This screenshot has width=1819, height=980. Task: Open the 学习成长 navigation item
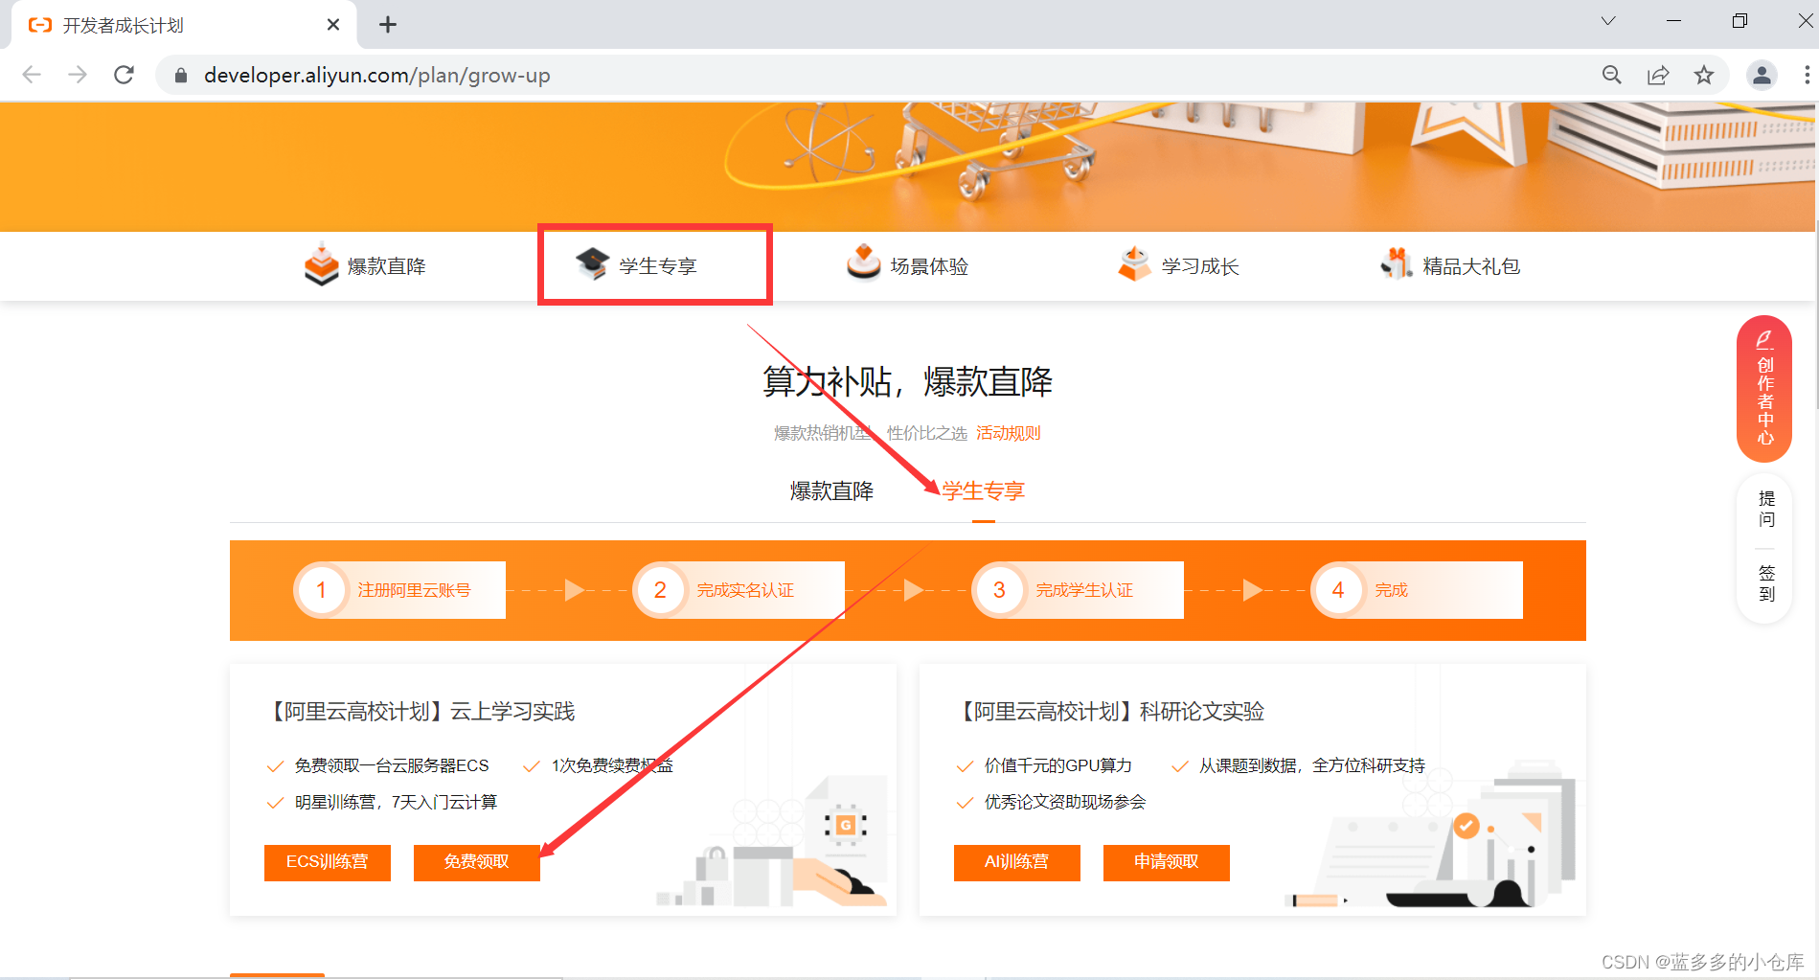click(1178, 265)
